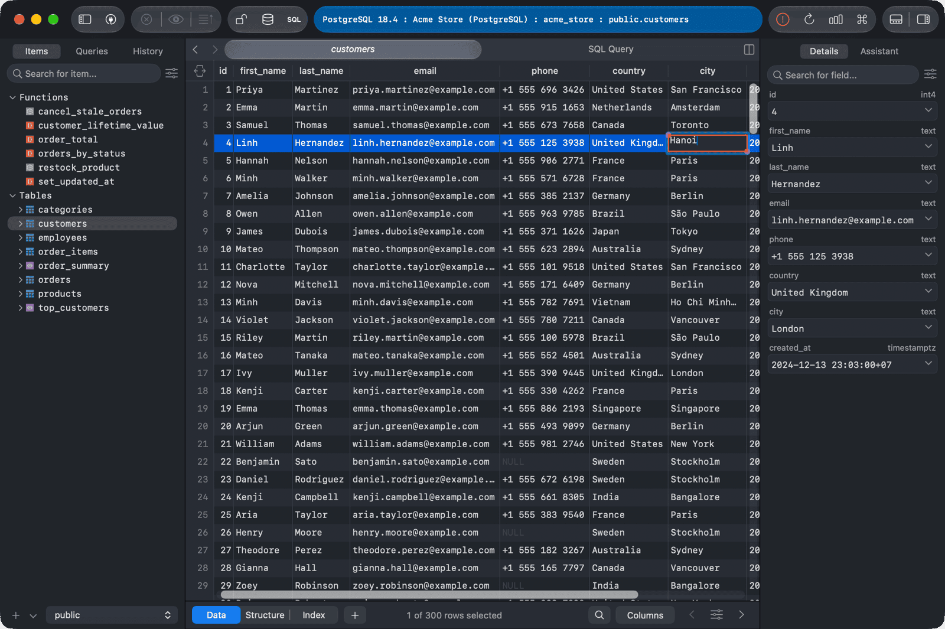Expand the categories table node
945x629 pixels.
point(21,210)
